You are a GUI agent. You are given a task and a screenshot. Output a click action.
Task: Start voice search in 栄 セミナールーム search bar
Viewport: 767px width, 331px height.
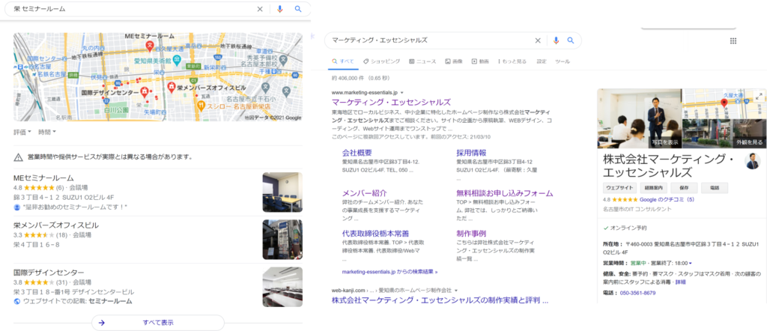[280, 9]
